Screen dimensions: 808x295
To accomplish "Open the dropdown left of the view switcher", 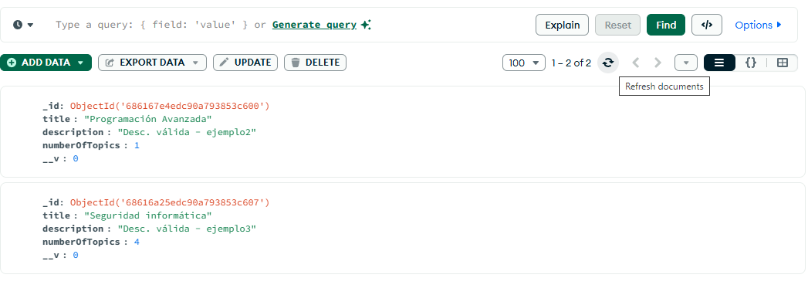I will tap(686, 63).
